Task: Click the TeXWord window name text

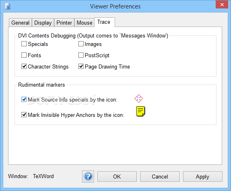Action: click(x=43, y=176)
